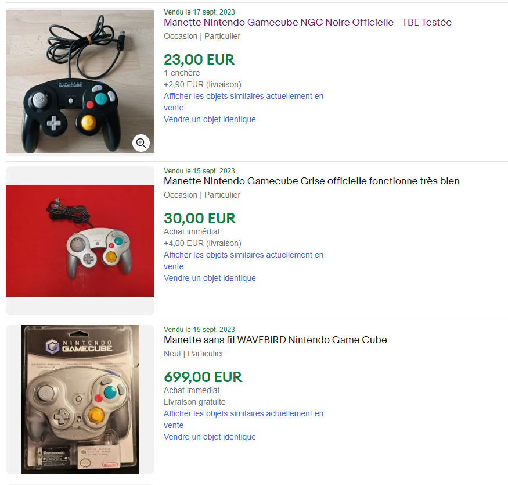Click the 30,00 EUR sold price

pos(200,218)
